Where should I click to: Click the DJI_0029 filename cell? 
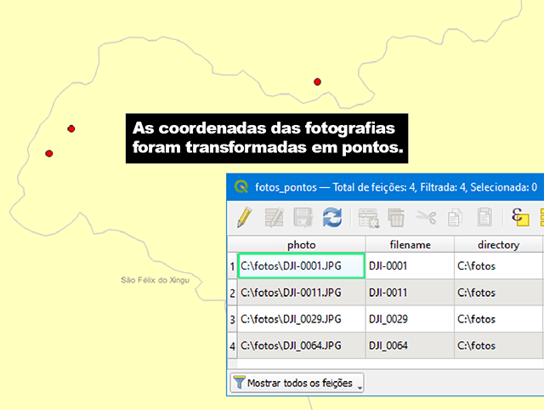[x=410, y=319]
